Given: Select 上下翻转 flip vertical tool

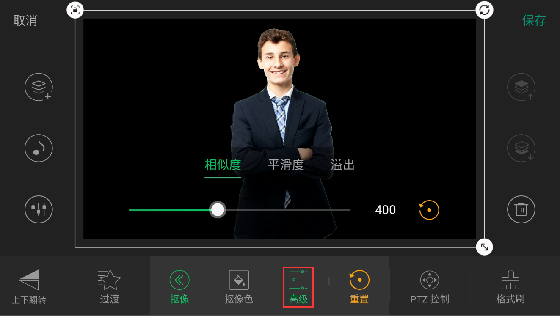Looking at the screenshot, I should tap(29, 287).
